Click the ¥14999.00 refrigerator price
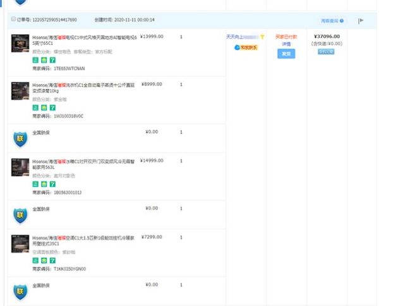The image size is (405, 306). (152, 161)
